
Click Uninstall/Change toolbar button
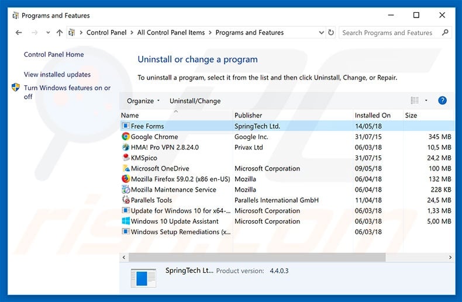click(195, 100)
